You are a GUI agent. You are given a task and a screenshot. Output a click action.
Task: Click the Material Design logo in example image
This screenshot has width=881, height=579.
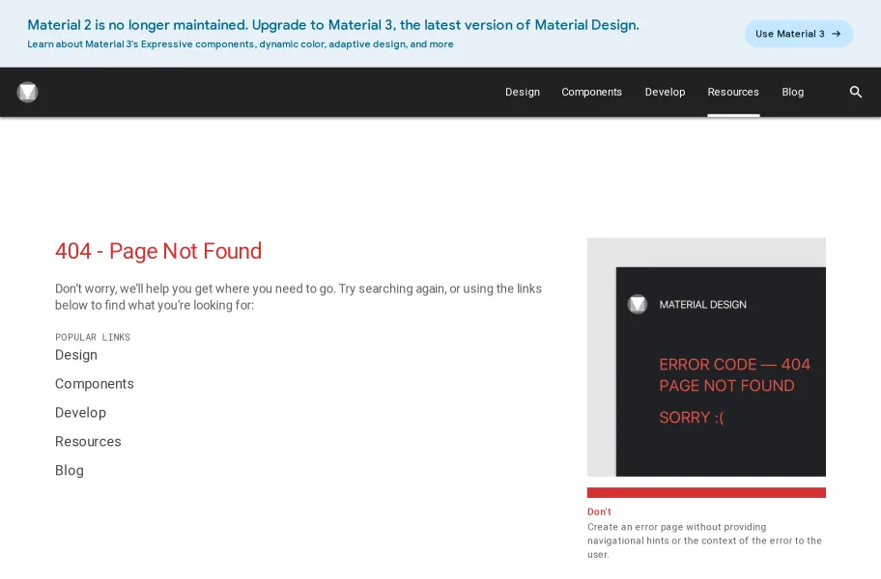pyautogui.click(x=638, y=305)
